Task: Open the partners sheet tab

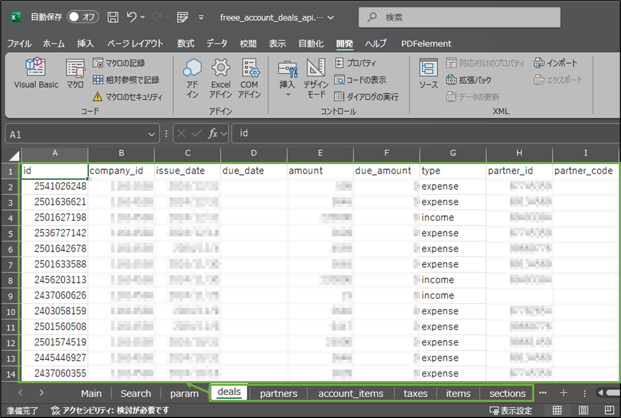Action: coord(279,394)
